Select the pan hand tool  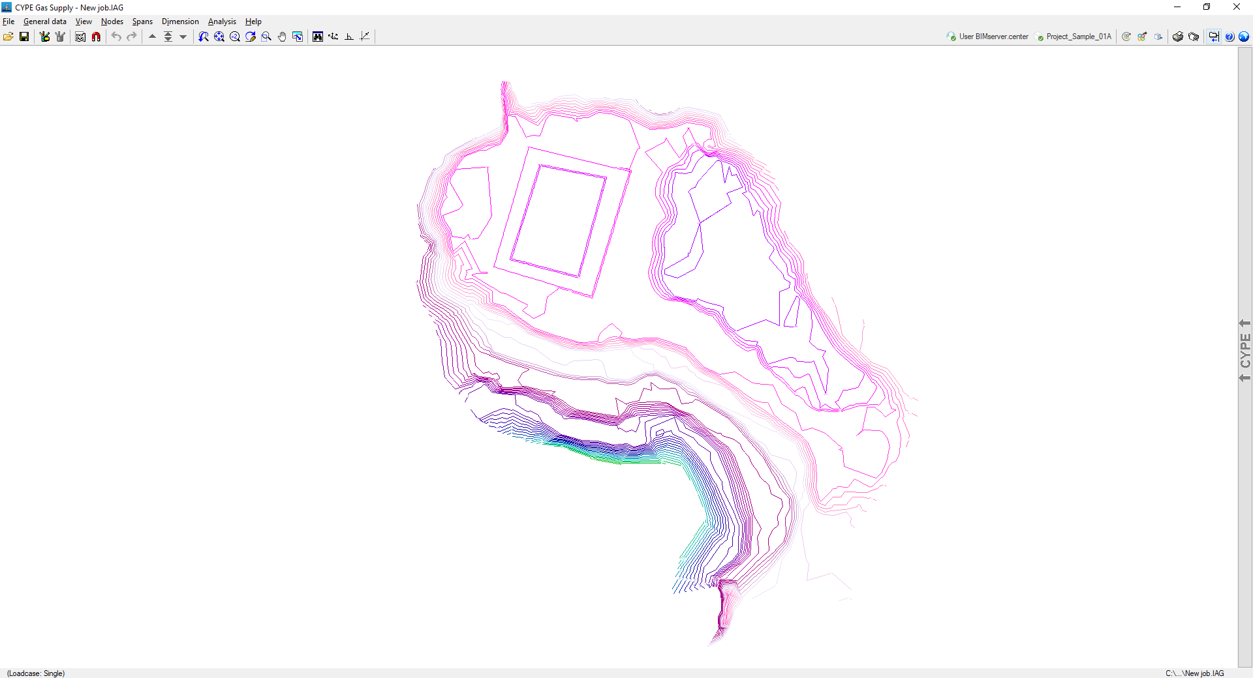(282, 37)
